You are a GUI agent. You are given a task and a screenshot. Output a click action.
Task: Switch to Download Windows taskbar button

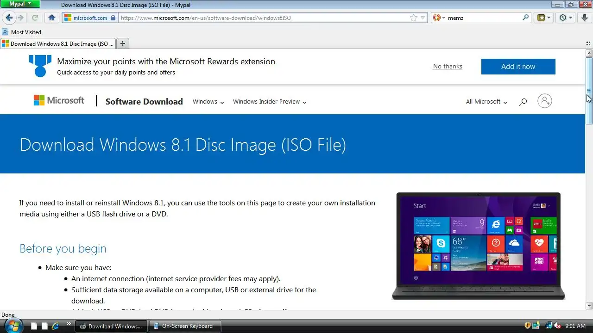coord(111,326)
